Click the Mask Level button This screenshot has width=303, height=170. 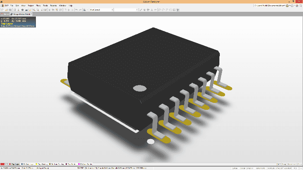tap(292, 164)
